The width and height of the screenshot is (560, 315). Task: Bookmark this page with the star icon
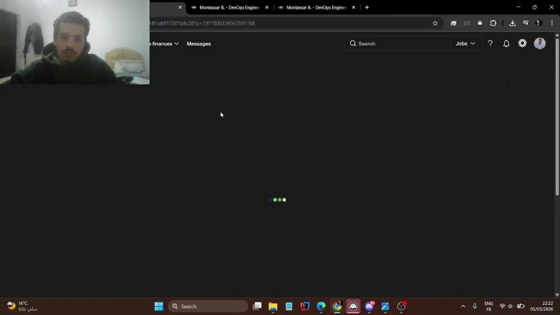tap(435, 23)
